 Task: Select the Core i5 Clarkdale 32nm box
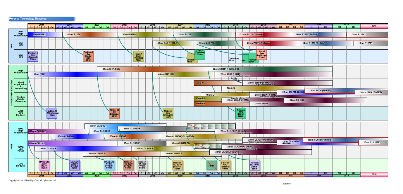click(x=200, y=54)
